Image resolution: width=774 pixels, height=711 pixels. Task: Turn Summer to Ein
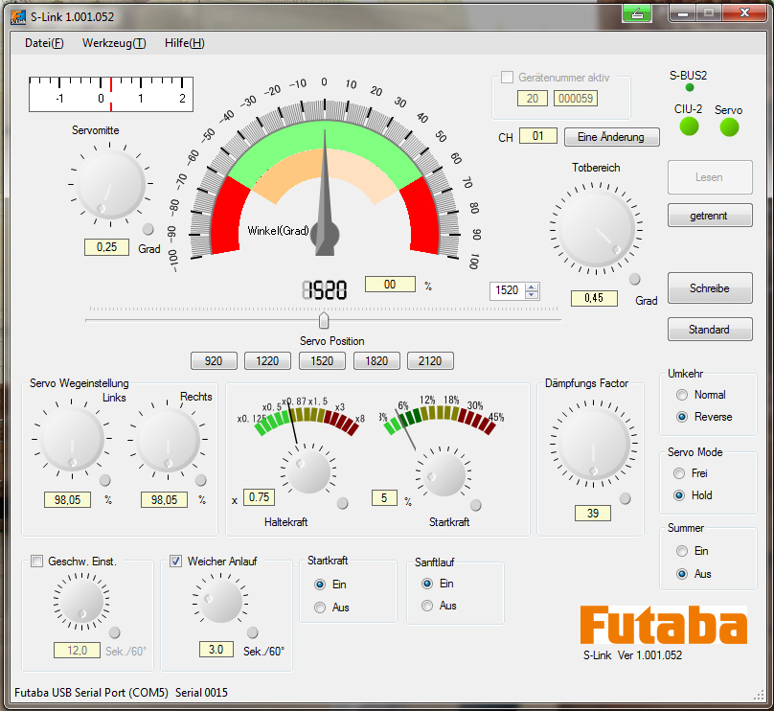tap(682, 551)
